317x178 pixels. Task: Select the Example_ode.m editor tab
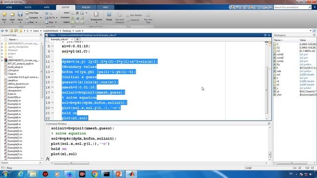pyautogui.click(x=59, y=40)
